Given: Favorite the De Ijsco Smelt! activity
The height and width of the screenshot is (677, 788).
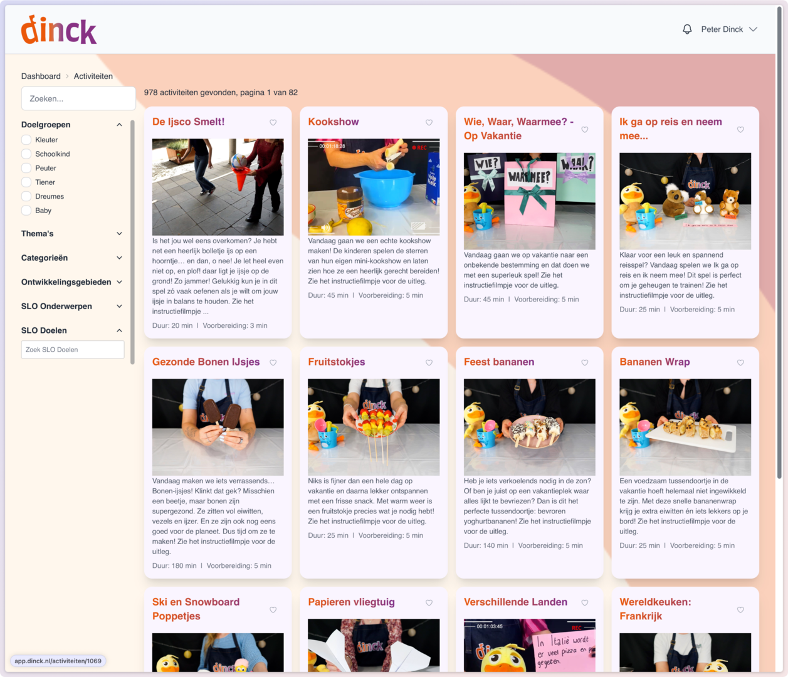Looking at the screenshot, I should point(273,123).
